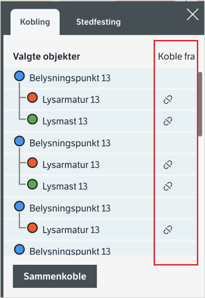
Task: Select the second Belysningspunkt 13 label
Action: point(70,143)
